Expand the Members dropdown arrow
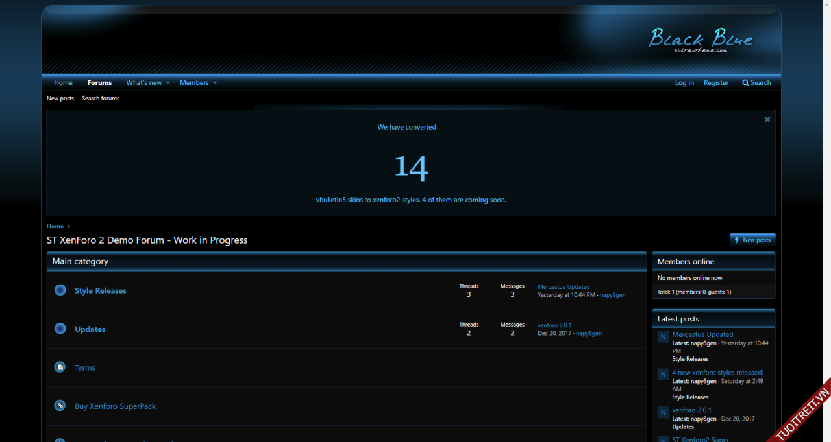831x442 pixels. [215, 83]
